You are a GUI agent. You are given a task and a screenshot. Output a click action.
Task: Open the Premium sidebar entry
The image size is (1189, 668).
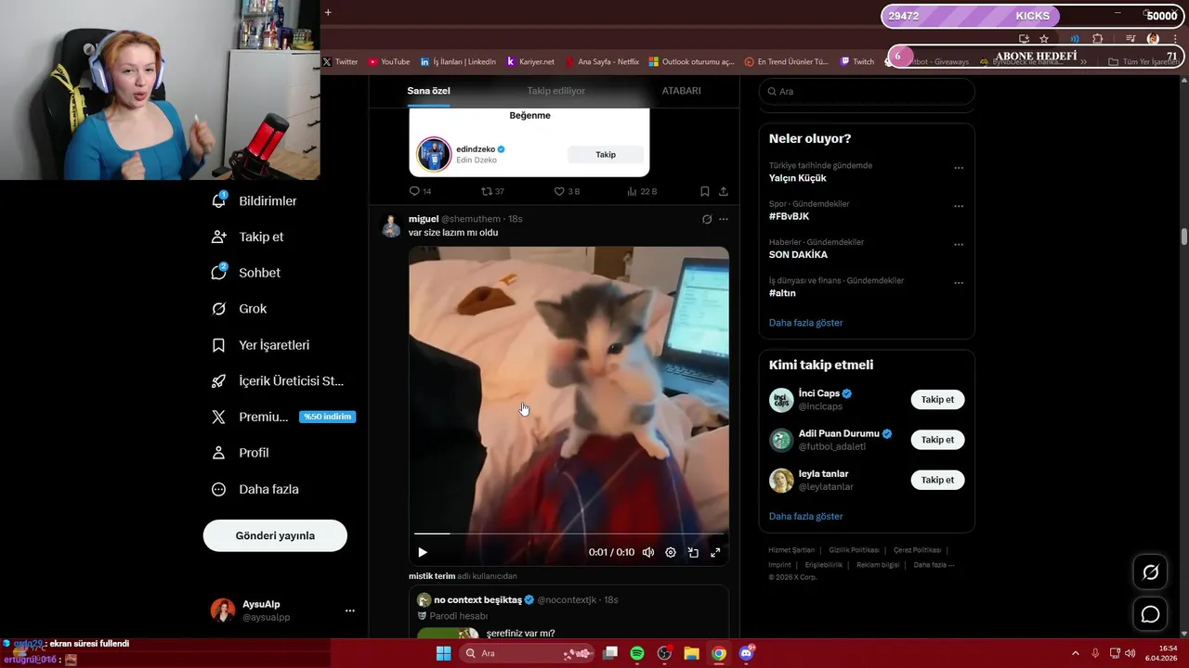(x=283, y=417)
